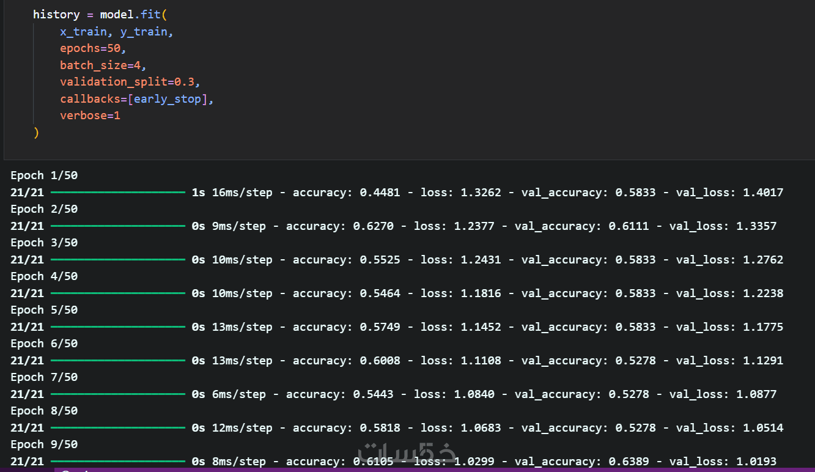Click the green progress bar for Epoch 1
815x472 pixels.
[x=117, y=193]
